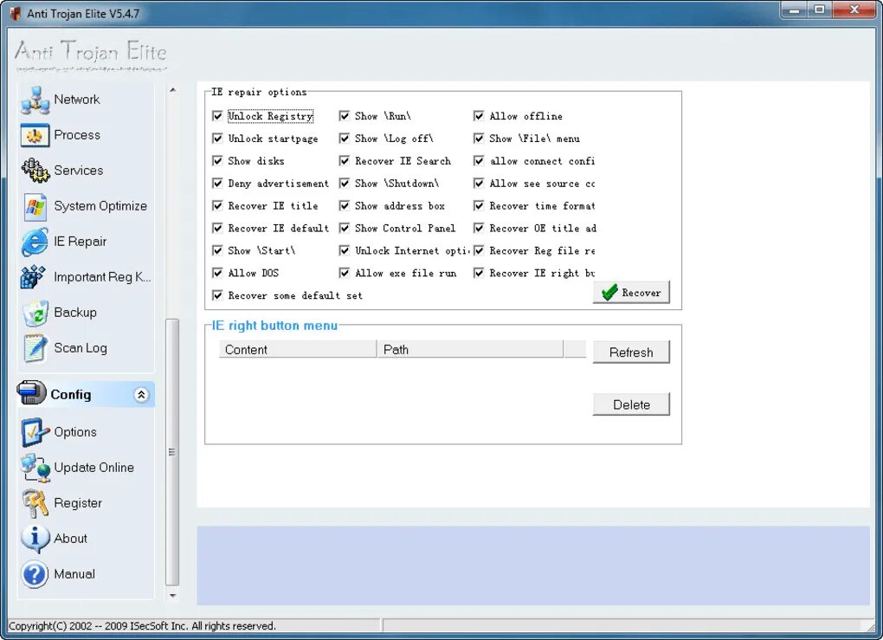
Task: Open the Register keys icon
Action: coord(35,503)
